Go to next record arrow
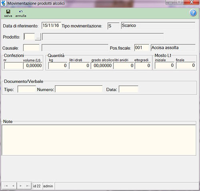 point(20,186)
